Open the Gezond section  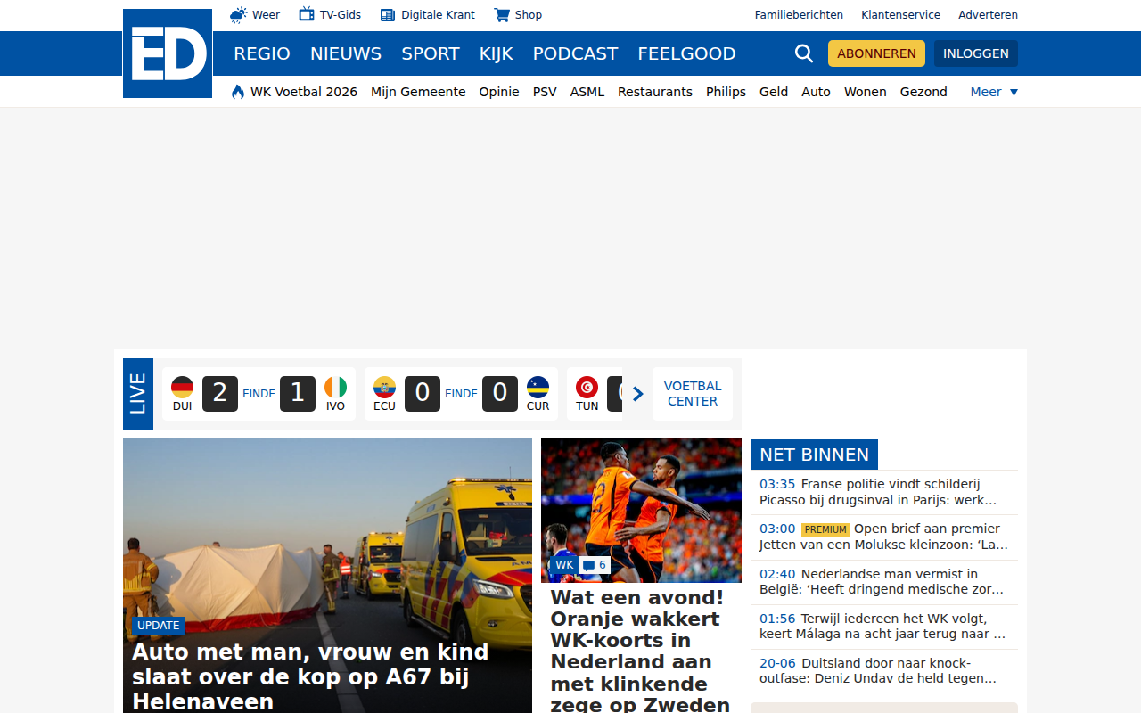tap(923, 92)
